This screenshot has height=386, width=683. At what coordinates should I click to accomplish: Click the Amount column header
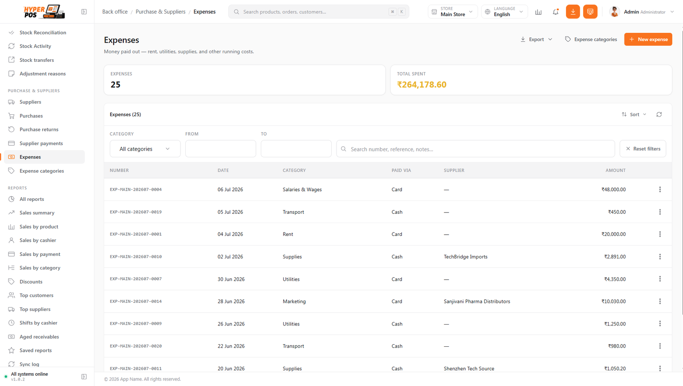(616, 170)
